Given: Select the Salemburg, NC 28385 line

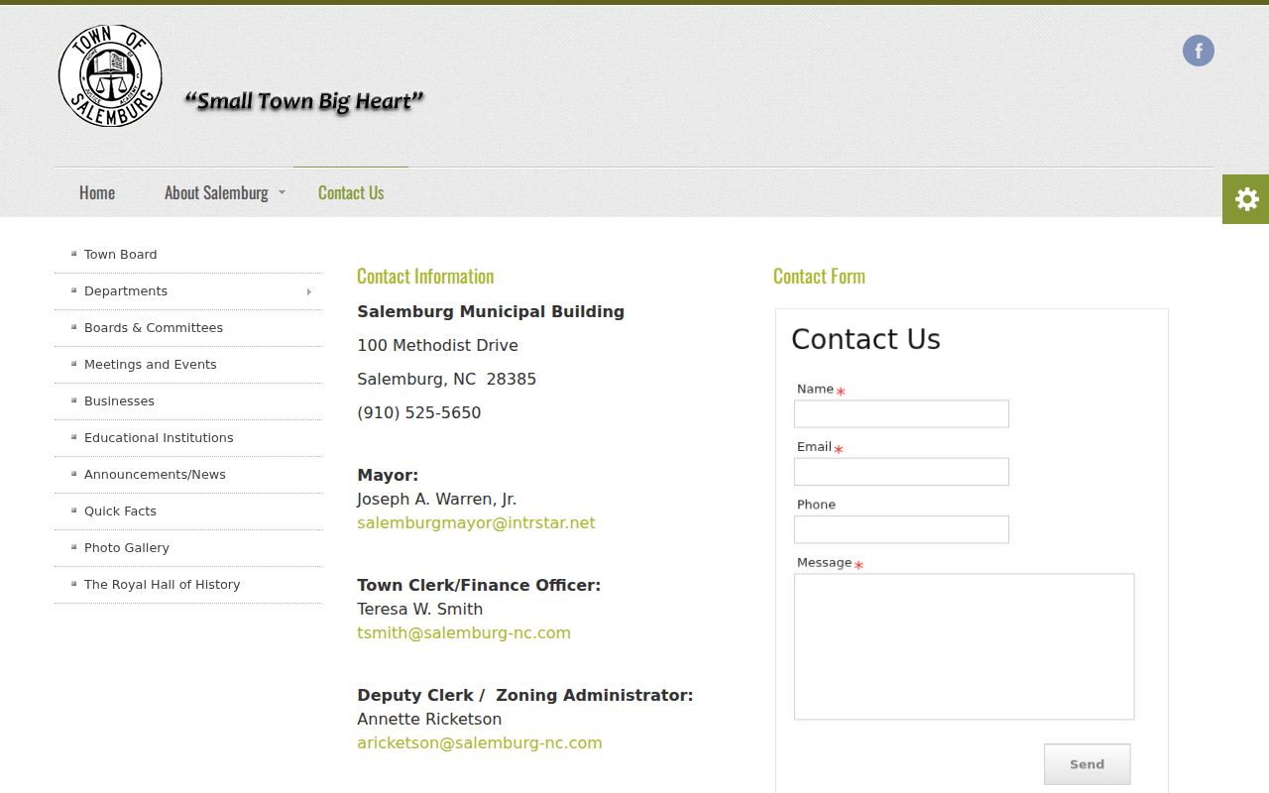Looking at the screenshot, I should pyautogui.click(x=447, y=380).
